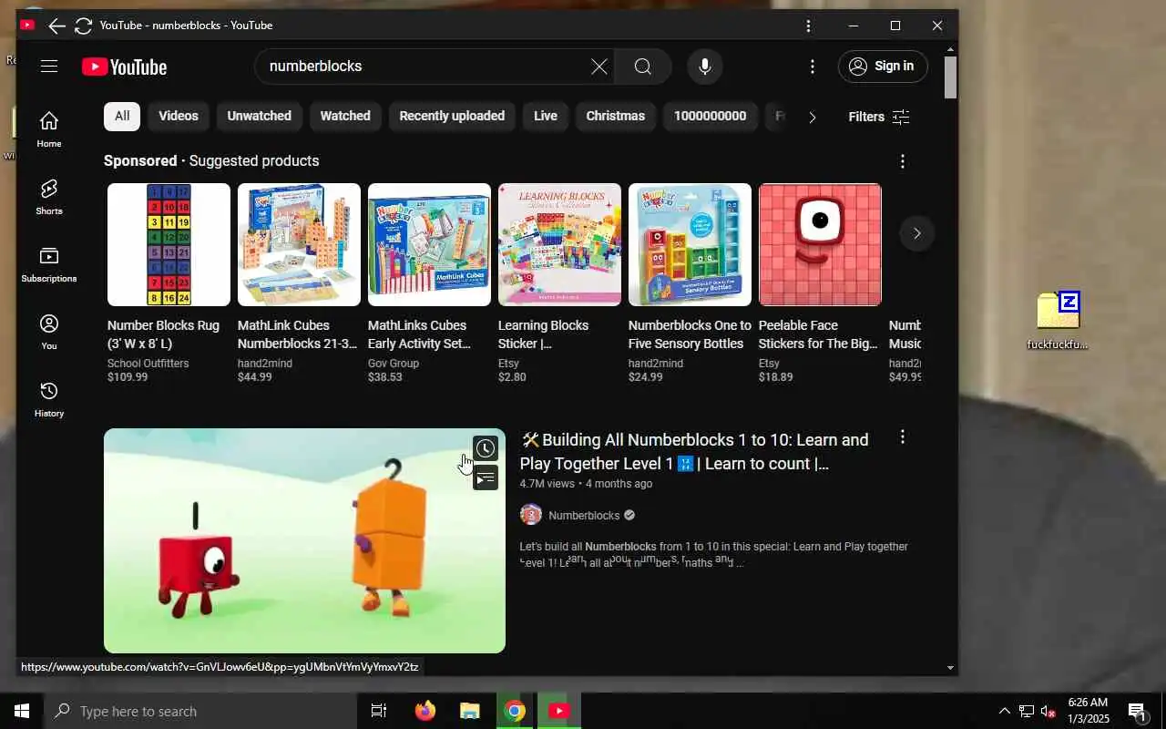
Task: Open History from the sidebar
Action: pyautogui.click(x=49, y=399)
